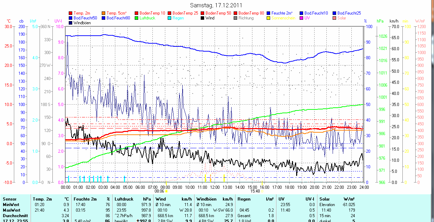The image size is (434, 222).
Task: Select the Feuchte 2m legend entry
Action: [283, 13]
